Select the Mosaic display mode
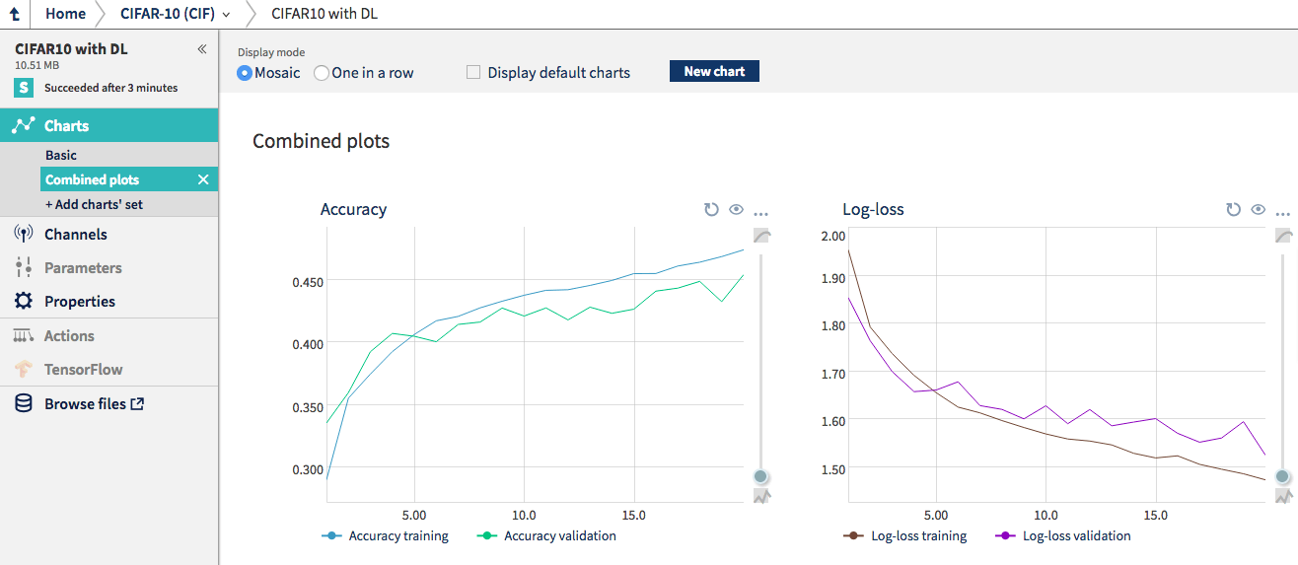The height and width of the screenshot is (565, 1298). [x=246, y=73]
